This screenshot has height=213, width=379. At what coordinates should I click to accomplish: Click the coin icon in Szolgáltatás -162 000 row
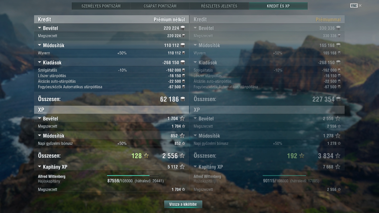pos(183,70)
